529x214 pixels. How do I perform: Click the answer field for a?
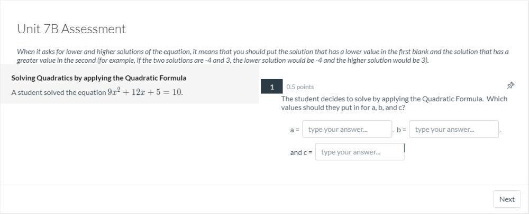point(346,129)
